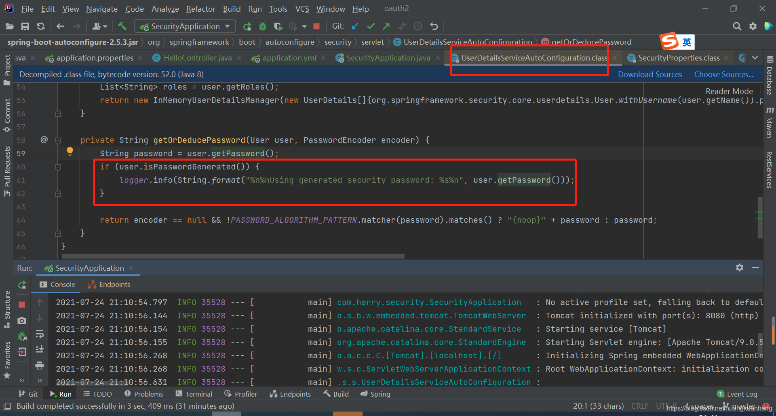Screen dimensions: 776x416
Task: Navigate back with left arrow icon
Action: coord(60,26)
